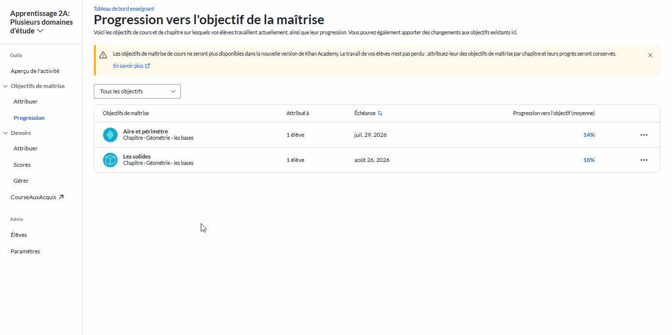Dismiss the yellow warning banner
The height and width of the screenshot is (335, 672).
(650, 55)
